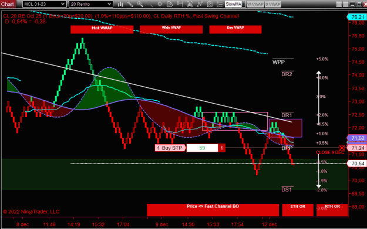Click the D -0,54% = -0,38 text
The height and width of the screenshot is (229, 367).
[x=25, y=22]
